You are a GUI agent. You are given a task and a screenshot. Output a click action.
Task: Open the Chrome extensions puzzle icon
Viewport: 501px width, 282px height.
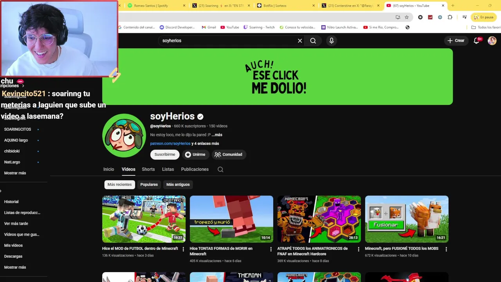pos(450,17)
